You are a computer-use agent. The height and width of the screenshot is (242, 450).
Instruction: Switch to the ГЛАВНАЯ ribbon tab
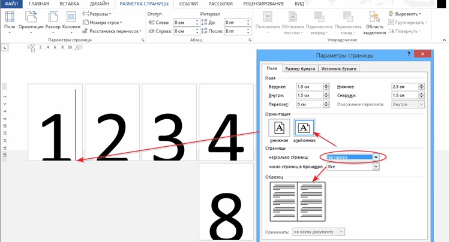39,4
